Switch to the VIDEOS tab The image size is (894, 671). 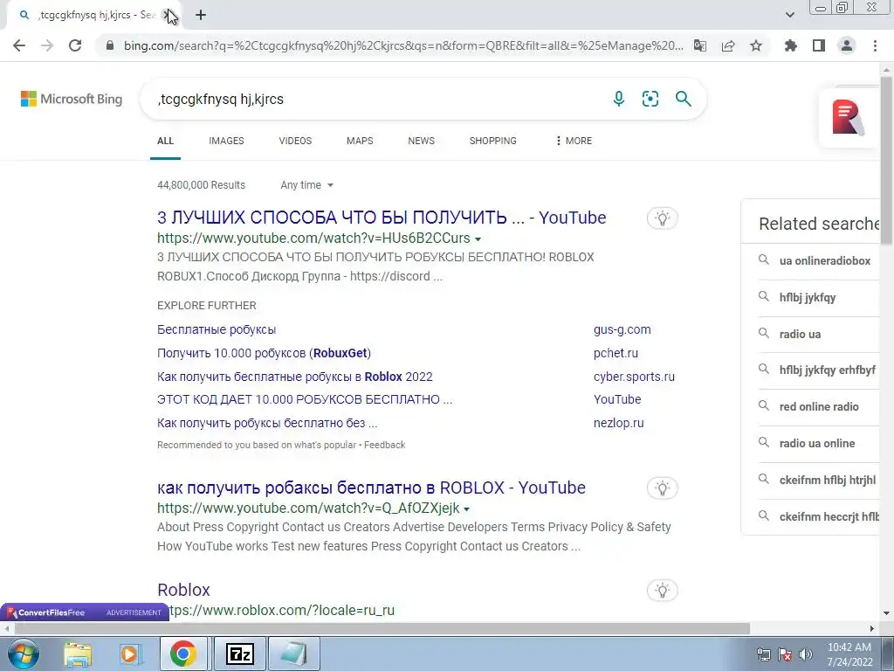[x=295, y=141]
